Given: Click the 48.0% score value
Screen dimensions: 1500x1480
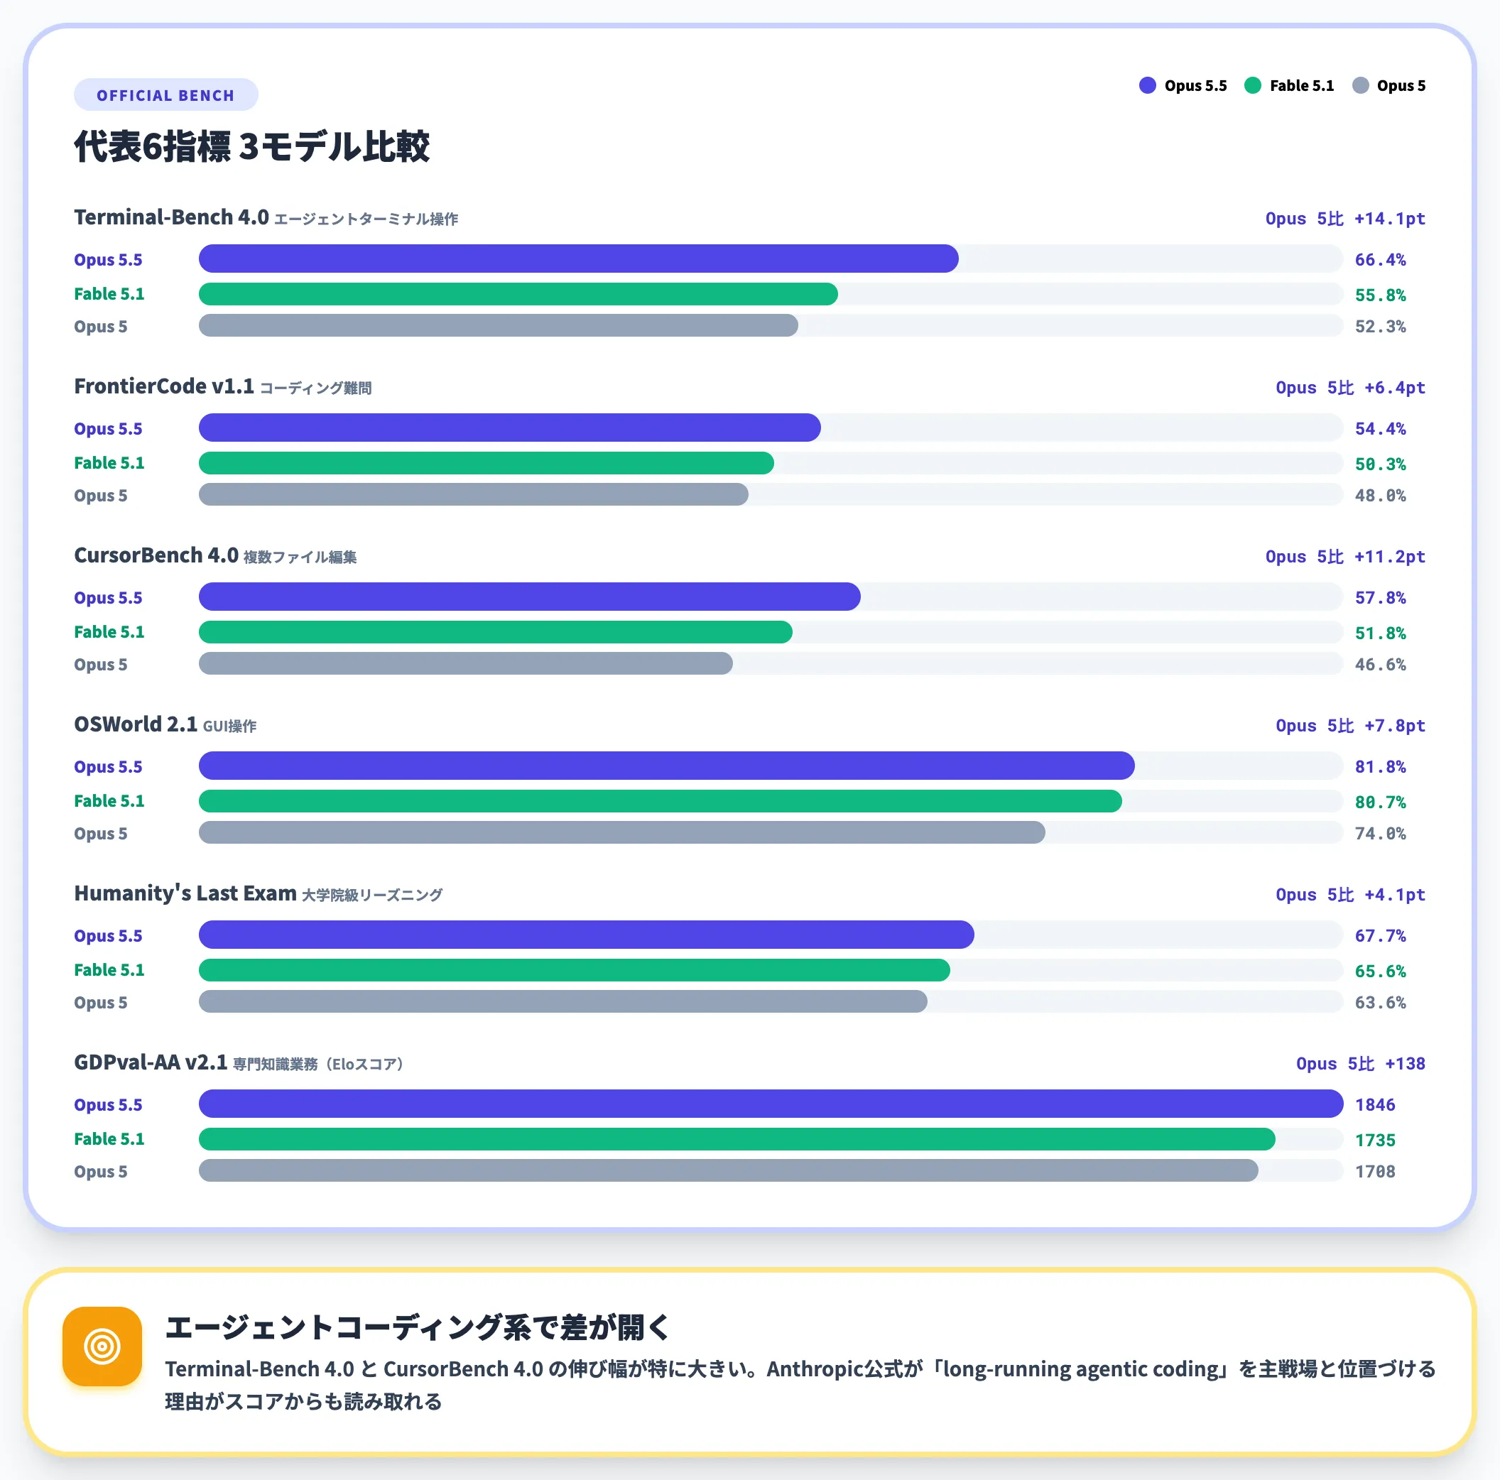Looking at the screenshot, I should 1381,496.
